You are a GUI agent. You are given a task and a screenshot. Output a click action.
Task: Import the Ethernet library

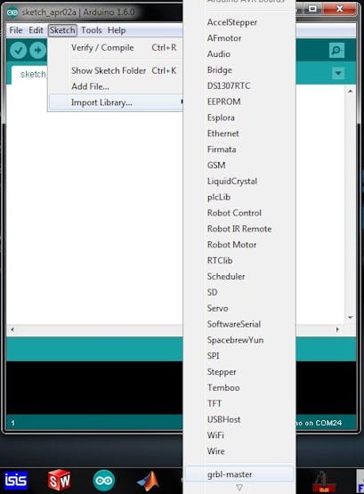[x=222, y=134]
